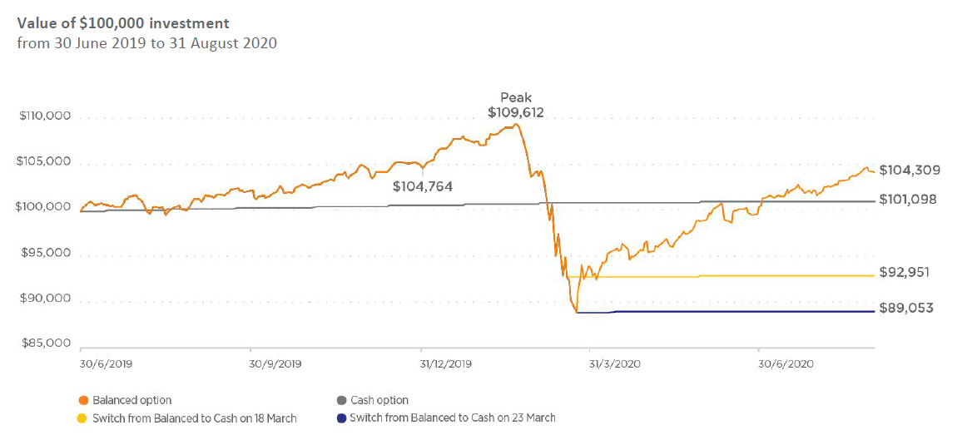The height and width of the screenshot is (440, 972).
Task: Click the gray Cash option legend dot
Action: 341,401
